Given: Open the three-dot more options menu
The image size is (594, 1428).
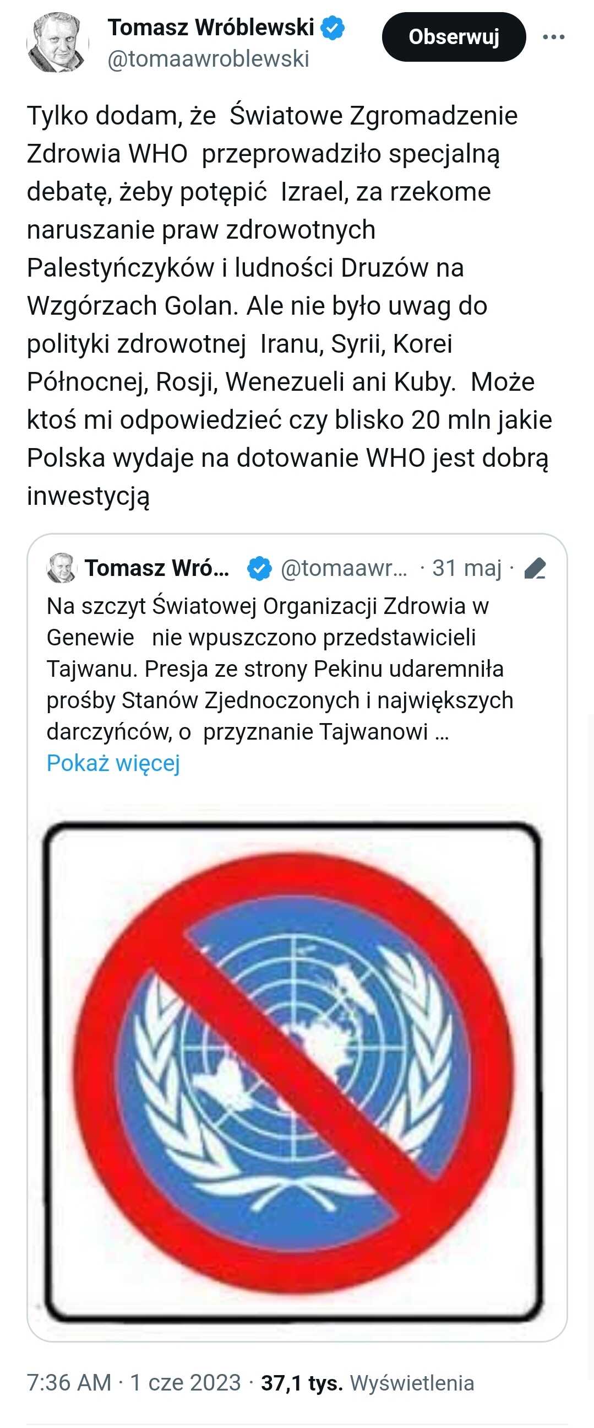Looking at the screenshot, I should coord(553,37).
